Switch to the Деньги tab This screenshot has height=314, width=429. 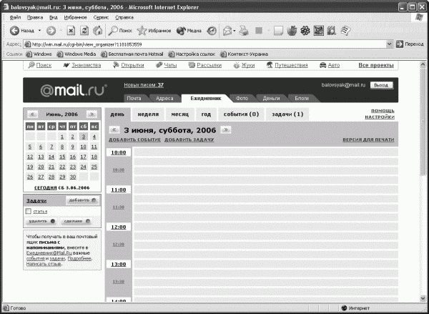(271, 98)
